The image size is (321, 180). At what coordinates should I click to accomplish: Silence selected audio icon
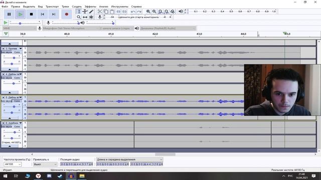pyautogui.click(x=124, y=11)
